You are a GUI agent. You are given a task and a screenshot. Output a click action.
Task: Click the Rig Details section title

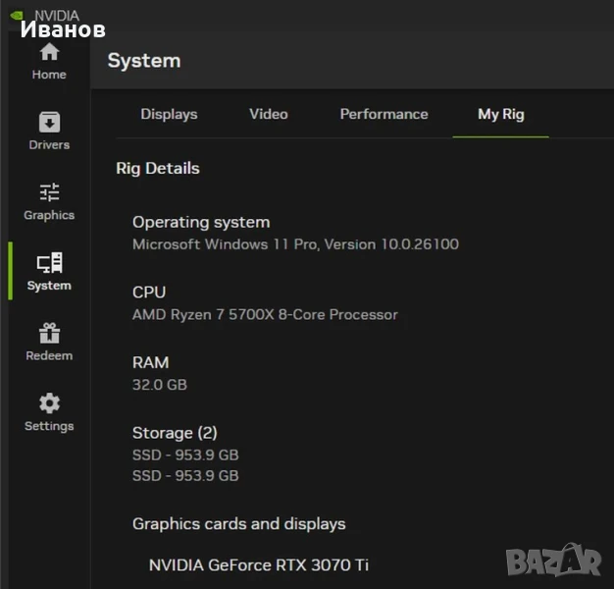158,168
